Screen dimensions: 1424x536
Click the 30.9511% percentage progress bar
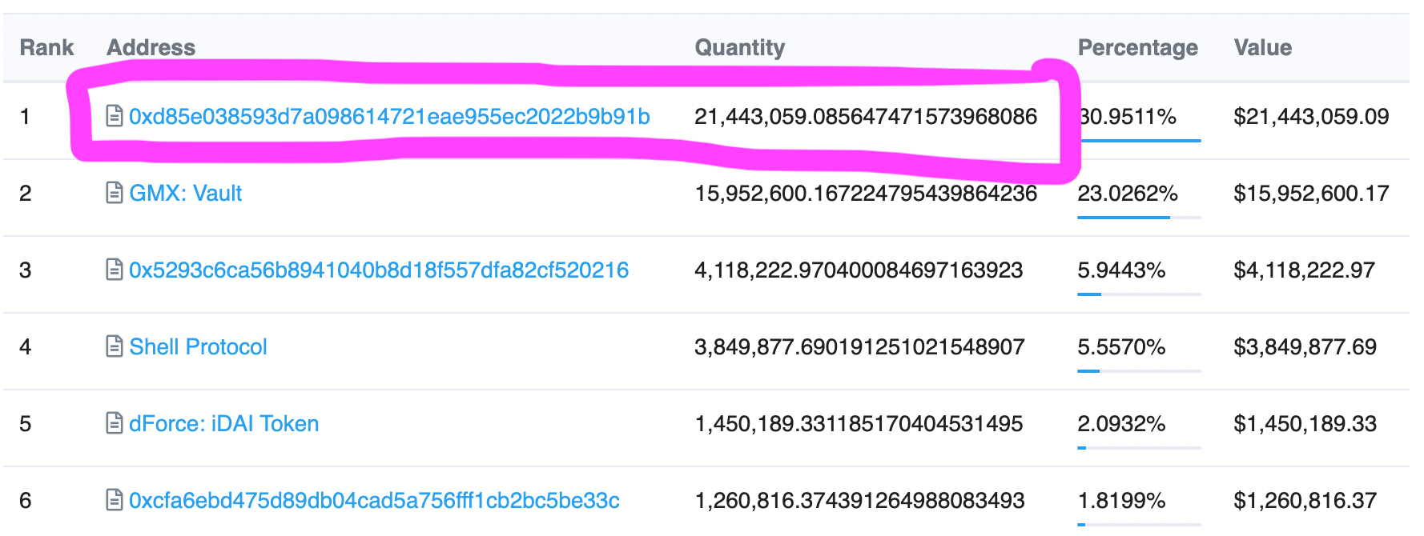click(x=1140, y=141)
